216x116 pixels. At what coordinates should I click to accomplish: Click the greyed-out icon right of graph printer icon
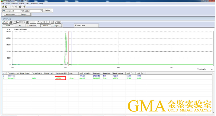[15, 22]
